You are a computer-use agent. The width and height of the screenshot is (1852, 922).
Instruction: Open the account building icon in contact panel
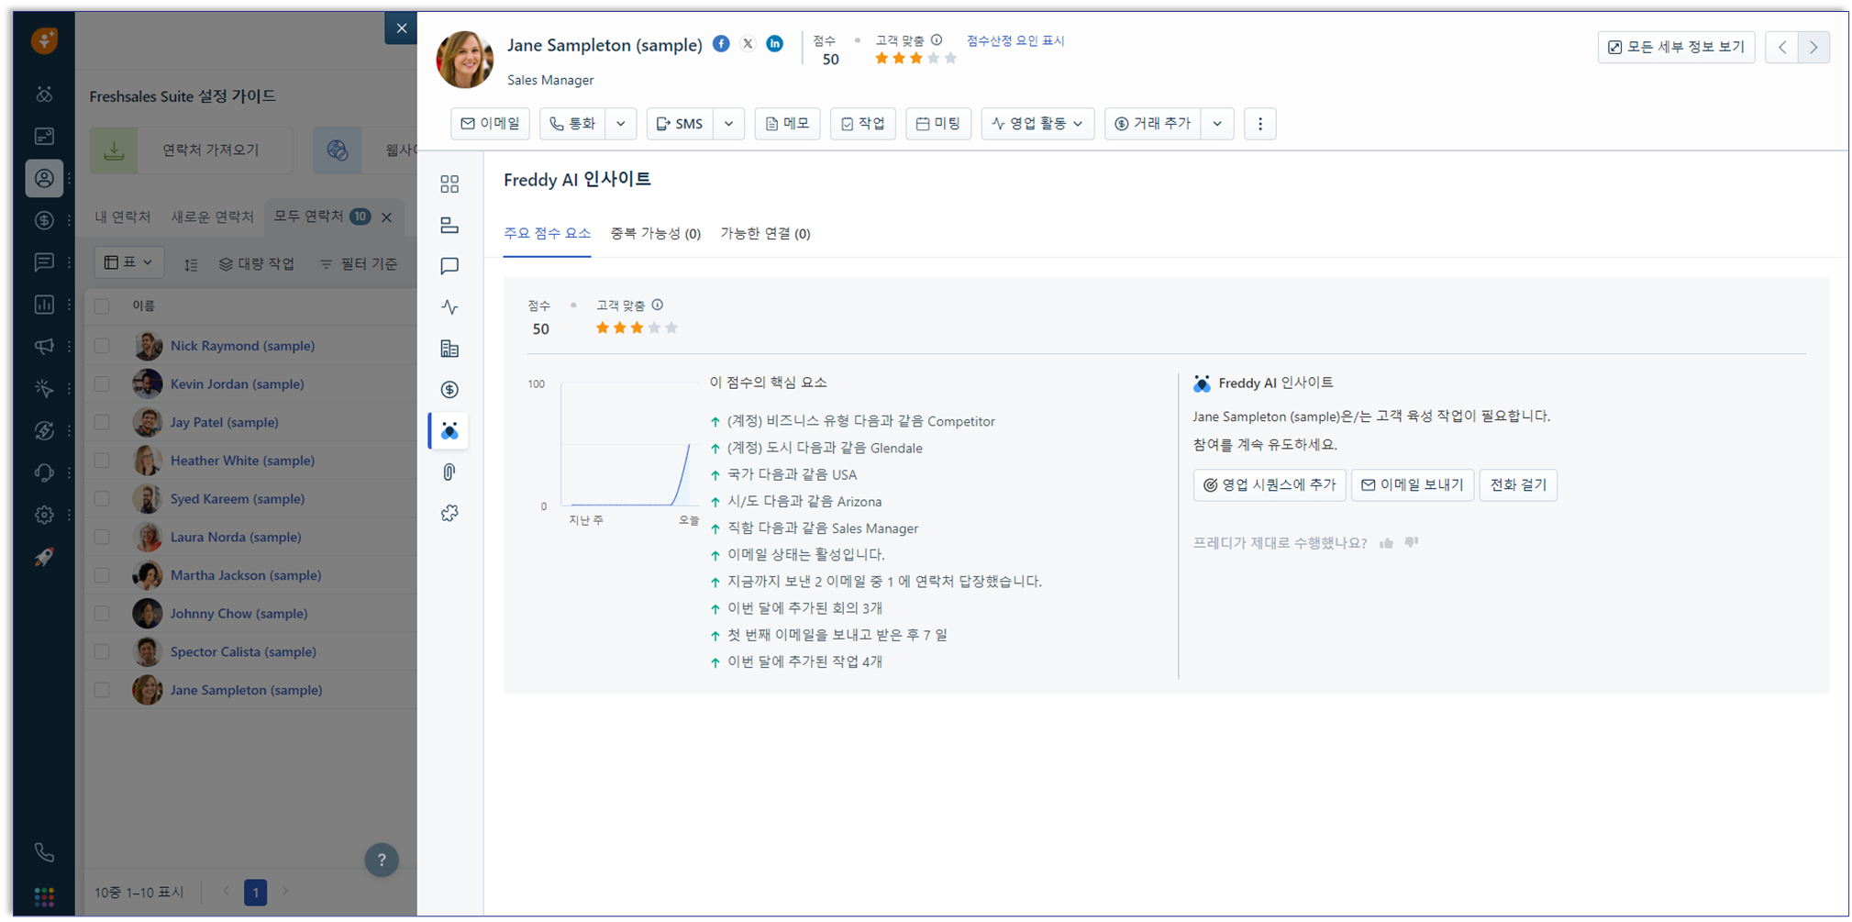pyautogui.click(x=449, y=349)
